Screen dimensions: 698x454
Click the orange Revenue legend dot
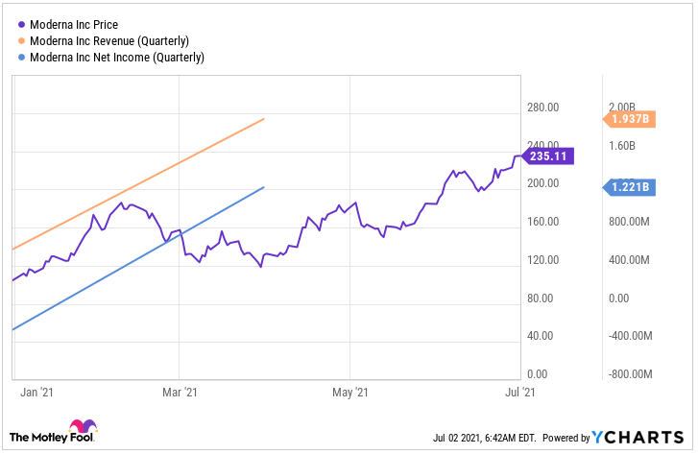(18, 40)
